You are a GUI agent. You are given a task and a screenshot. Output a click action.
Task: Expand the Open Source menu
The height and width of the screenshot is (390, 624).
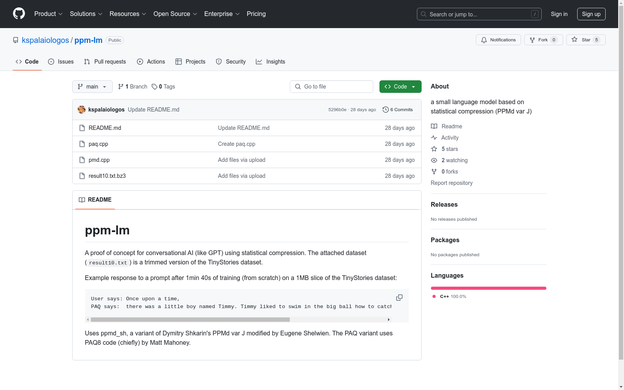click(x=175, y=14)
